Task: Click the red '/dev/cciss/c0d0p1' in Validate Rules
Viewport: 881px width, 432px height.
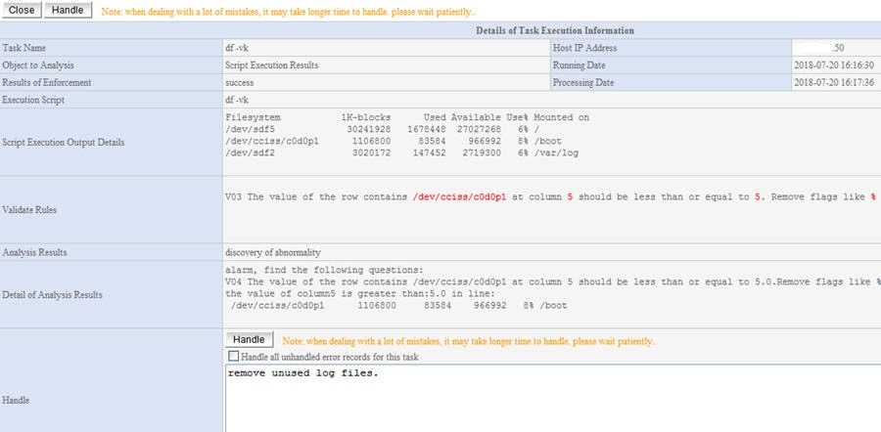Action: point(459,197)
